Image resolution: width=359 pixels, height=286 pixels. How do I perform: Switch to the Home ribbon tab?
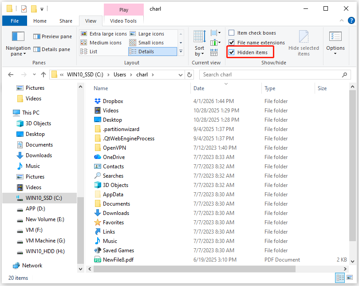[x=40, y=21]
